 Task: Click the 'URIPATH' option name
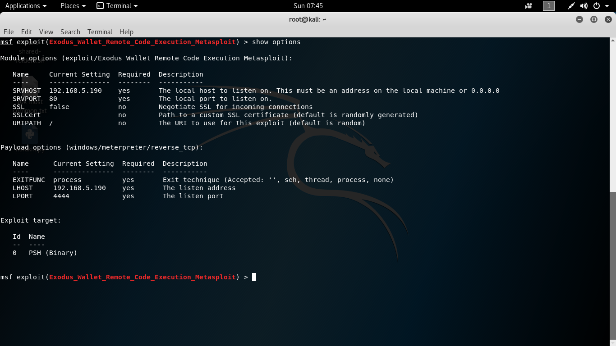(27, 123)
